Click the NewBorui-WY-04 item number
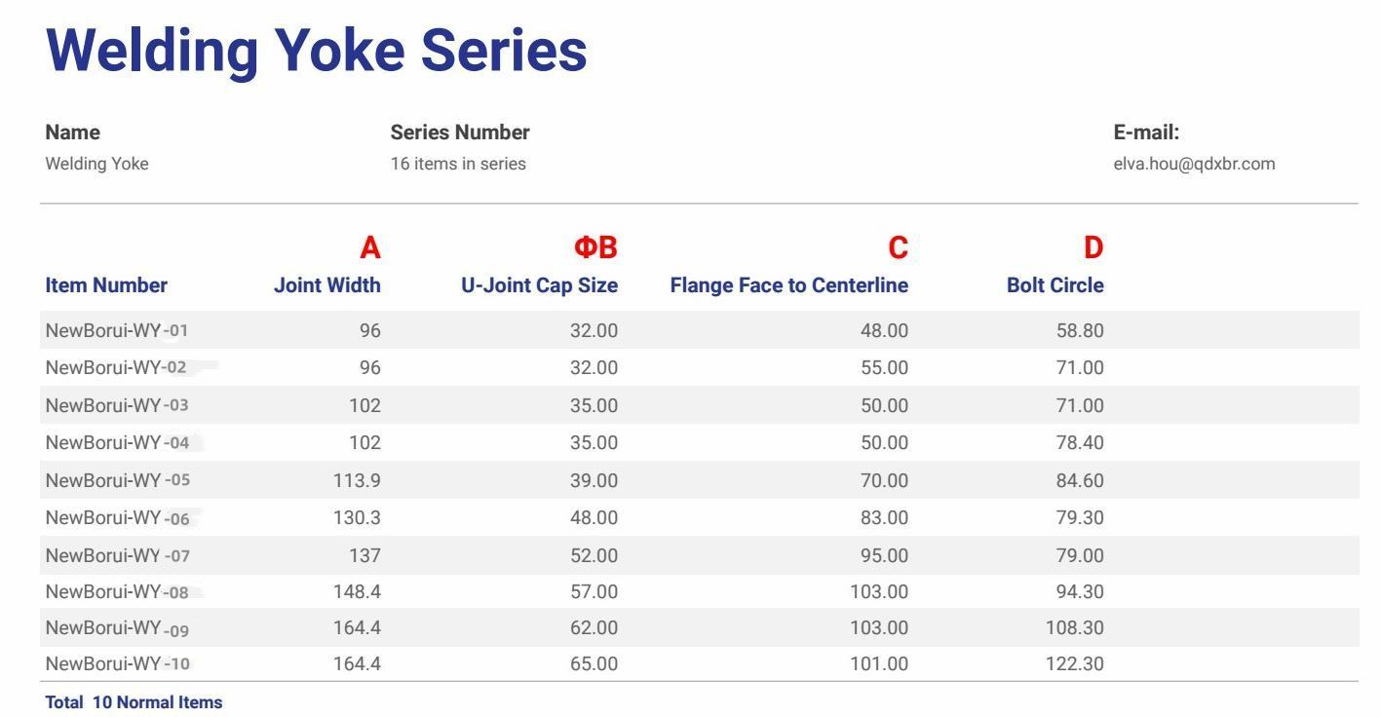The width and height of the screenshot is (1381, 717). click(118, 442)
